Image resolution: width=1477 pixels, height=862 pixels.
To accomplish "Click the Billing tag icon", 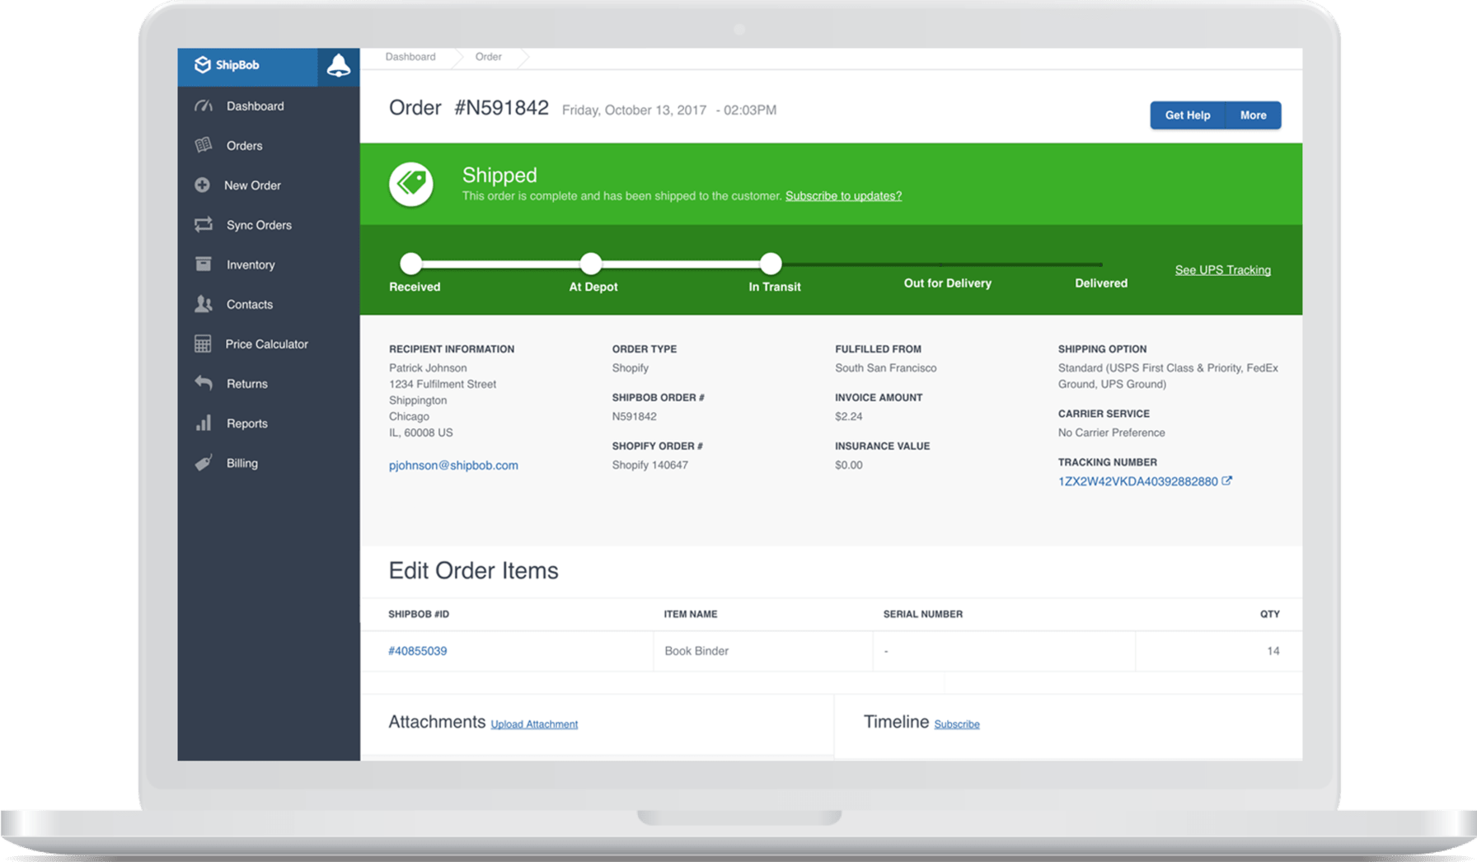I will [x=204, y=462].
